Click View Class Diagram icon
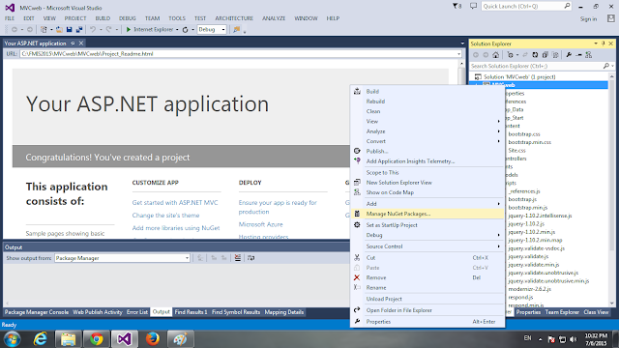 tap(589, 55)
